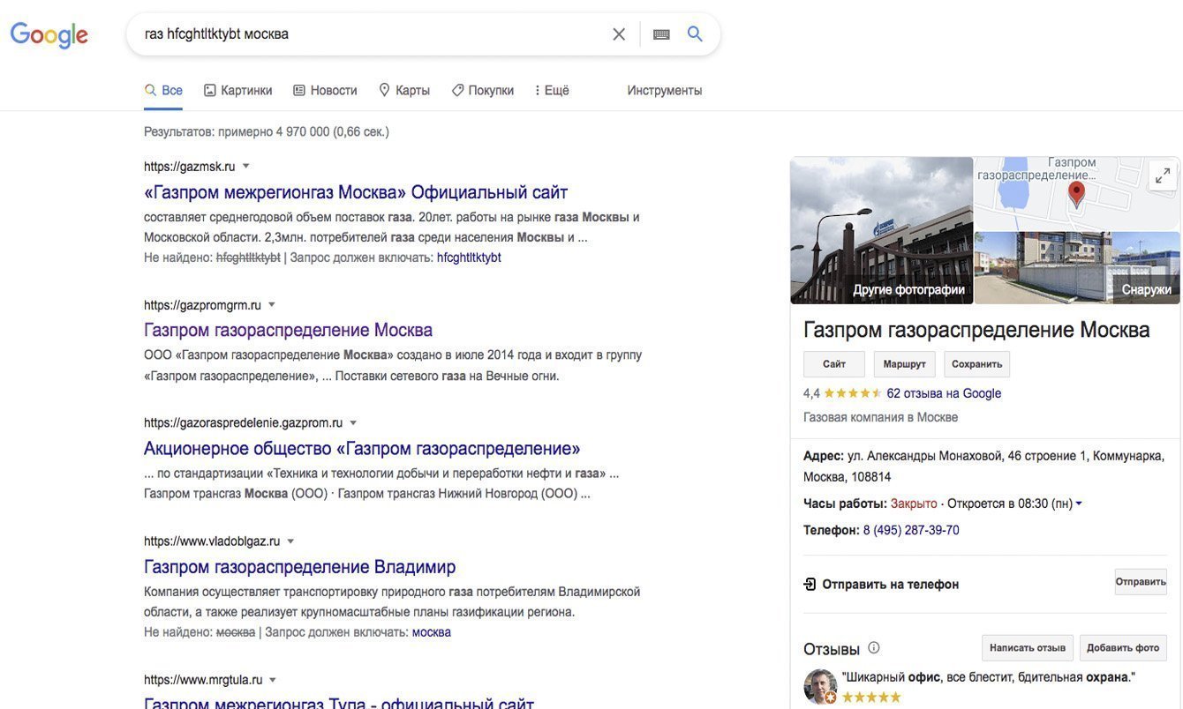Open the Другие фотографии thumbnail
Screen dimensions: 1183x709
tap(882, 231)
